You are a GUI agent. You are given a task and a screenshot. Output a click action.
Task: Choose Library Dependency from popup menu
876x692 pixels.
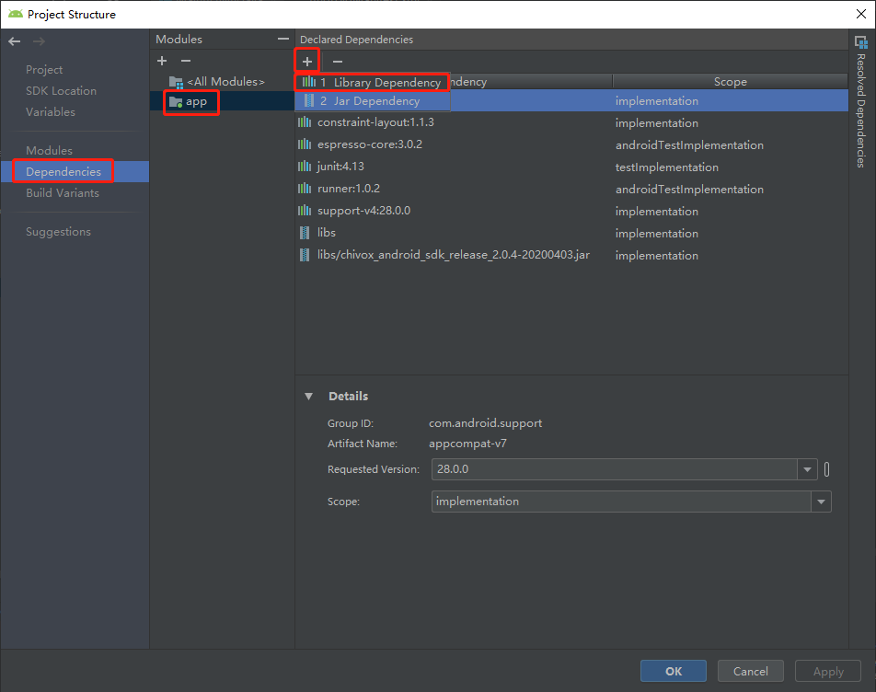point(372,82)
